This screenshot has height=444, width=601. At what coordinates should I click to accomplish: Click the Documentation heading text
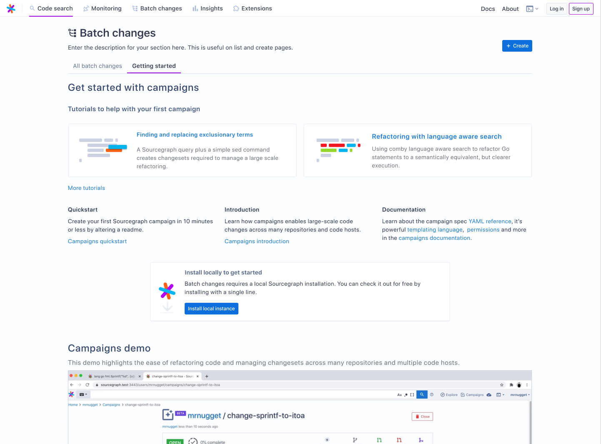coord(403,210)
